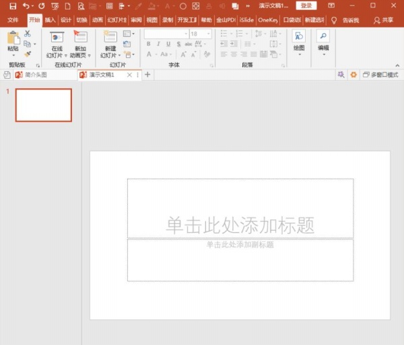Image resolution: width=404 pixels, height=345 pixels.
Task: Click the 单击此处添加标题 title placeholder
Action: coord(240,224)
